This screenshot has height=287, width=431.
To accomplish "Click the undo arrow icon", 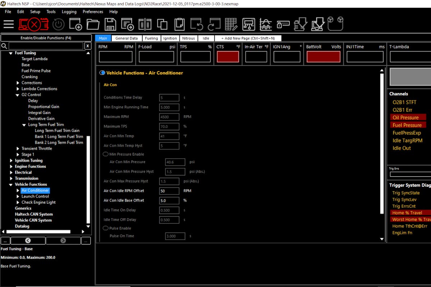I will tap(196, 24).
